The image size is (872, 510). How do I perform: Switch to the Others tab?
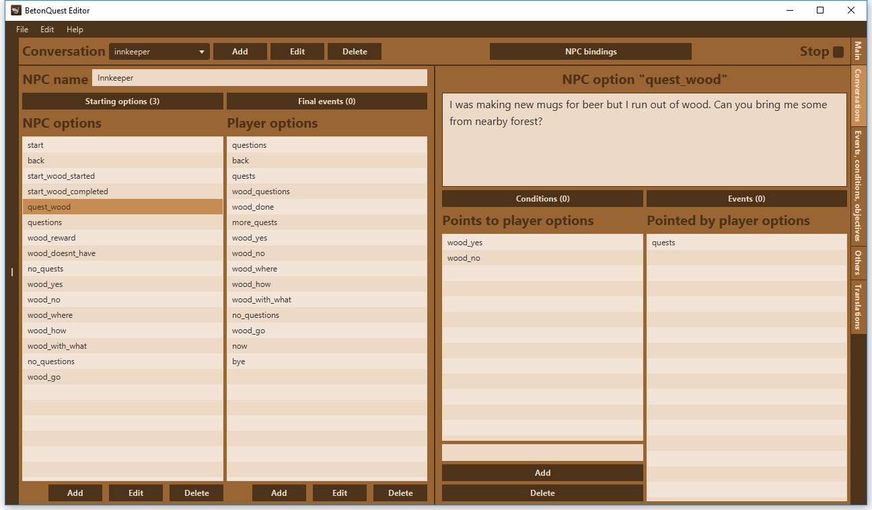[x=858, y=263]
